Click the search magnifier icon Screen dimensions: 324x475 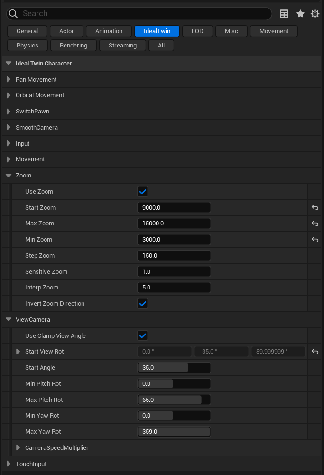13,14
